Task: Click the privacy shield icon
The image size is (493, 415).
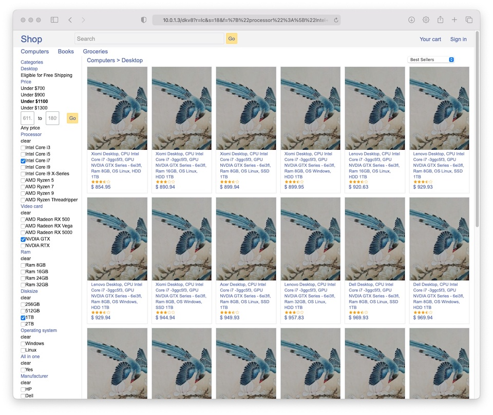Action: [x=144, y=20]
